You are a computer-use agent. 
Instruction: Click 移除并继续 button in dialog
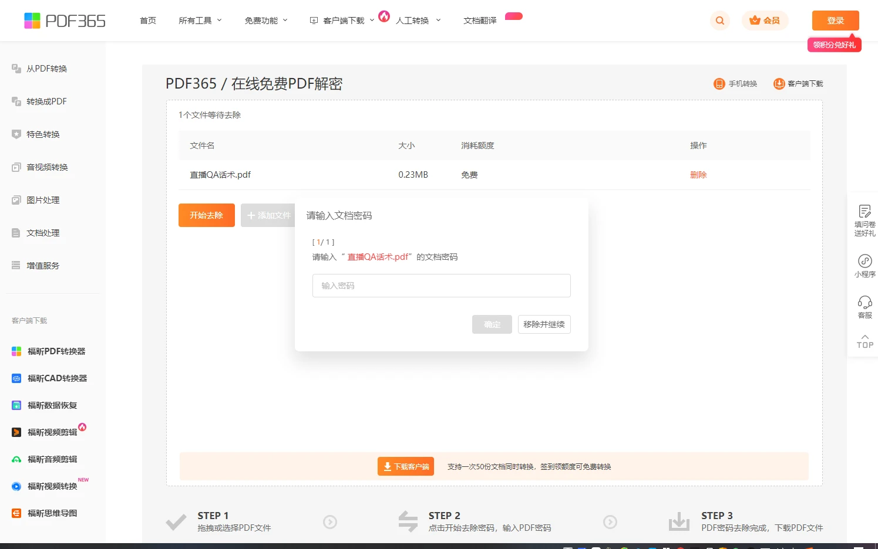[x=544, y=324]
